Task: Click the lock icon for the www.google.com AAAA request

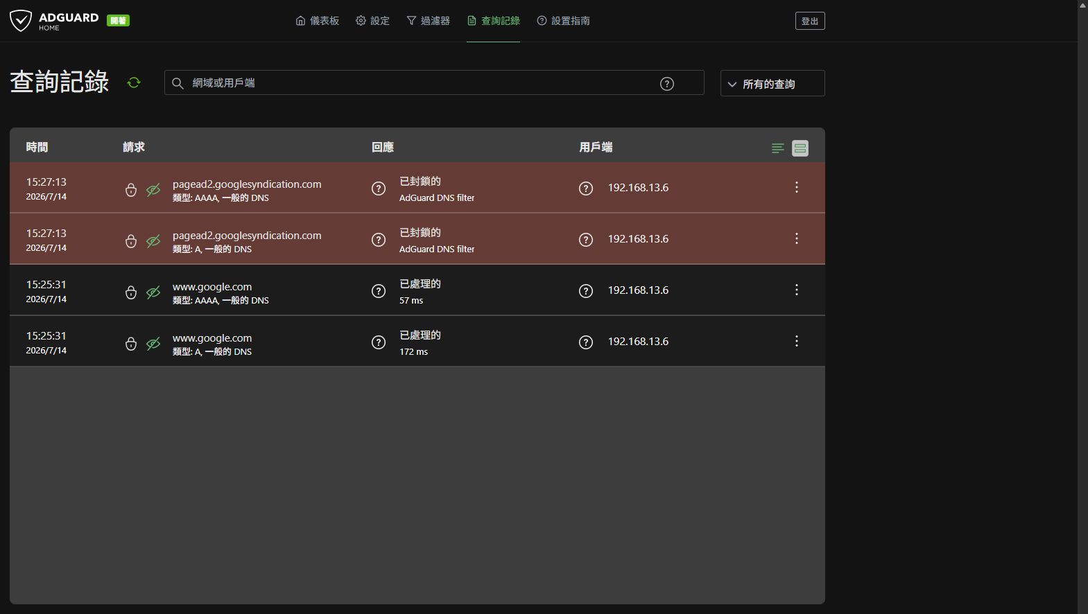Action: tap(131, 292)
